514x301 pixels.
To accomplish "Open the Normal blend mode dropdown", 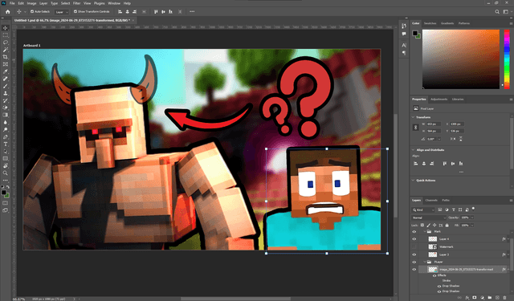I will [429, 218].
